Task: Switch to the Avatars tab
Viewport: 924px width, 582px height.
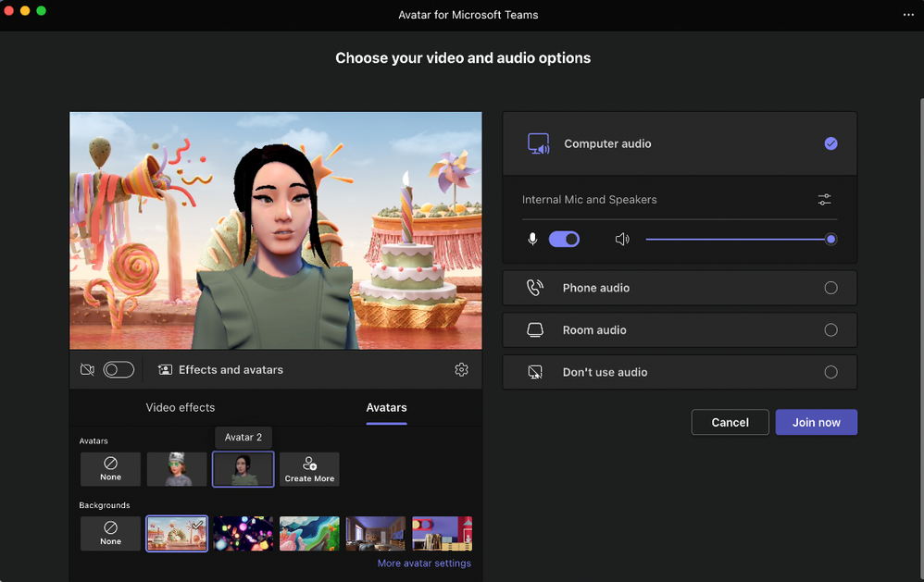Action: coord(387,408)
